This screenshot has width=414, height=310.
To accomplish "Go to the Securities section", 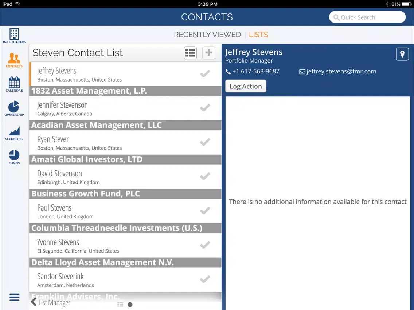I will pyautogui.click(x=14, y=133).
